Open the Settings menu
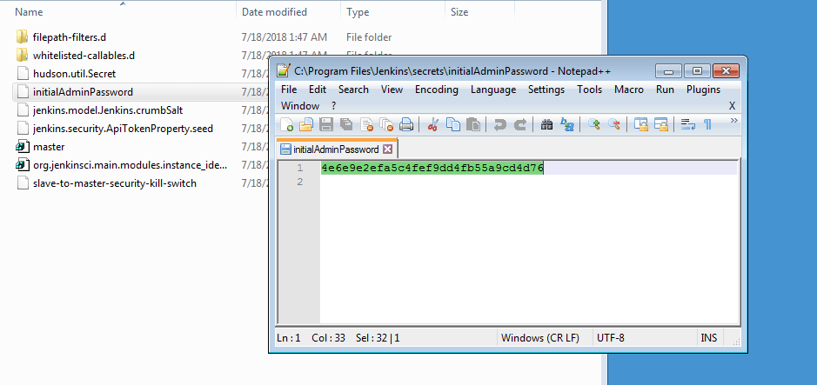Screen dimensions: 817x385 [546, 90]
